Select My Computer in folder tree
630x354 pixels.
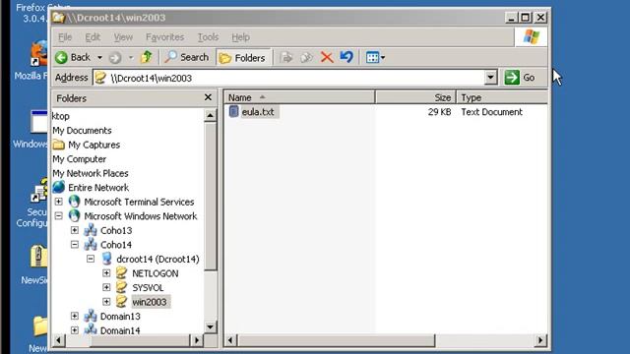click(x=79, y=159)
